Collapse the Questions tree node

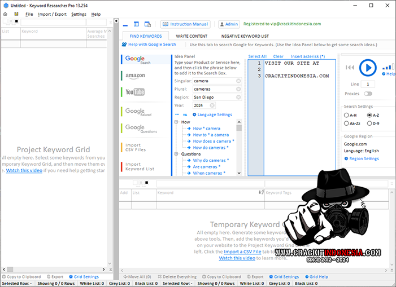pos(176,154)
